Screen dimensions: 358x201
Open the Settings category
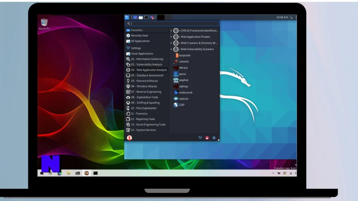coord(146,48)
